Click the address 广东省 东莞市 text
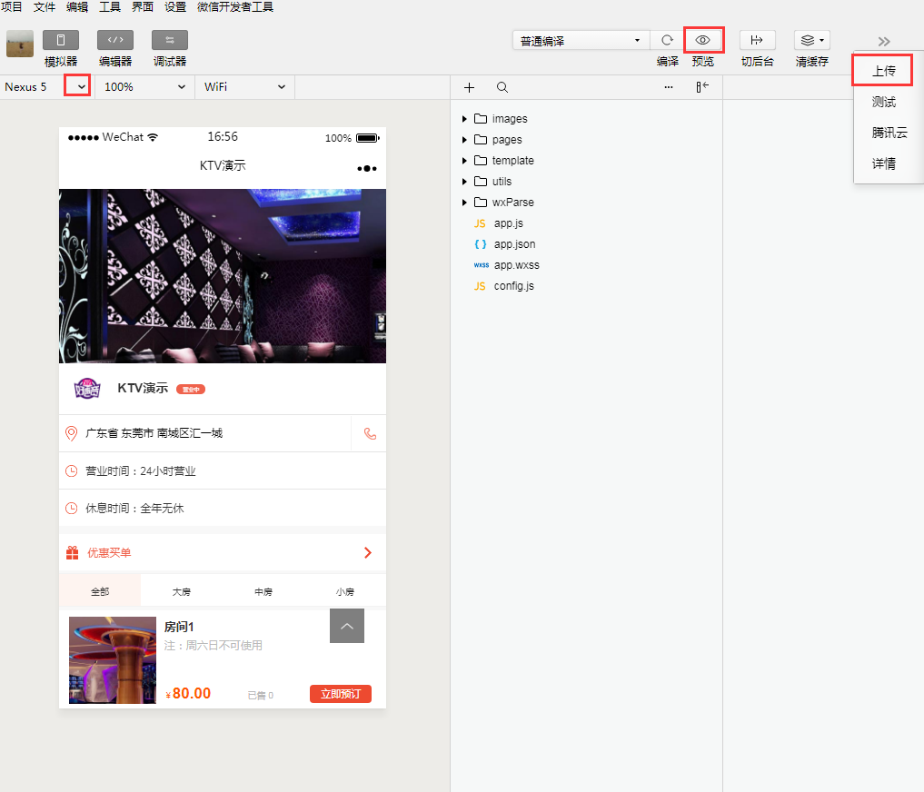The height and width of the screenshot is (792, 924). tap(154, 433)
